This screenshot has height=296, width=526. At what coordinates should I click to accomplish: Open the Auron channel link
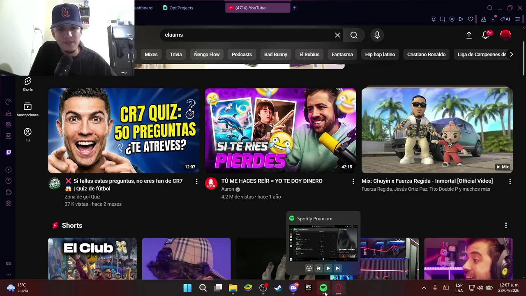click(x=228, y=189)
